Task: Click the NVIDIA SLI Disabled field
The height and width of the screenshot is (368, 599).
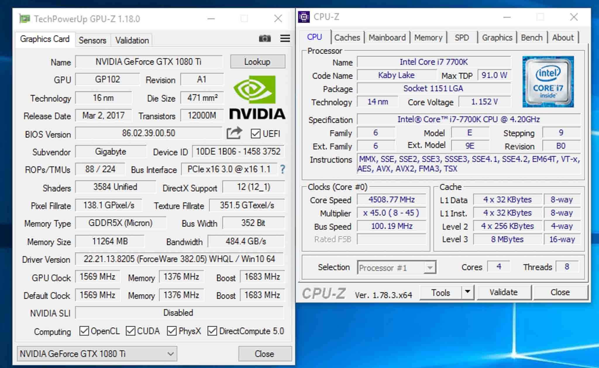Action: tap(179, 313)
